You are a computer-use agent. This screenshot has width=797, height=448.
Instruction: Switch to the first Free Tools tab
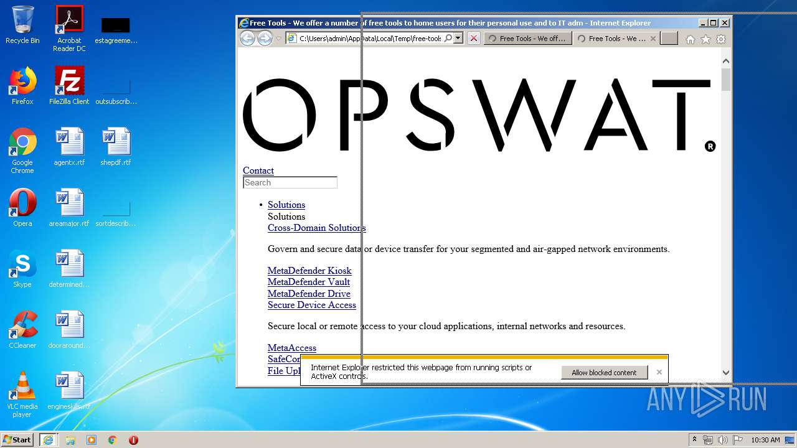(527, 39)
